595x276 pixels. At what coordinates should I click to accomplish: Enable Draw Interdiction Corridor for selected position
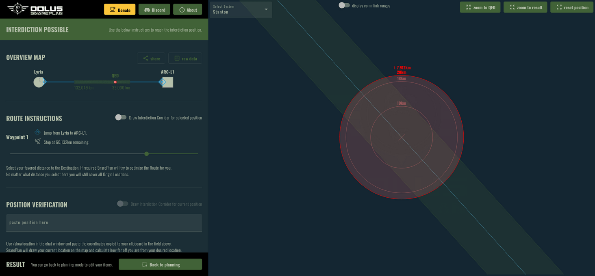(x=121, y=117)
